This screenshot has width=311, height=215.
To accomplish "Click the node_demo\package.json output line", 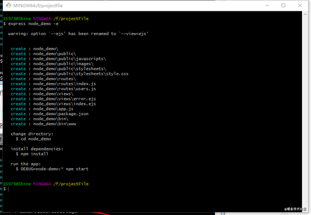I will [x=50, y=114].
